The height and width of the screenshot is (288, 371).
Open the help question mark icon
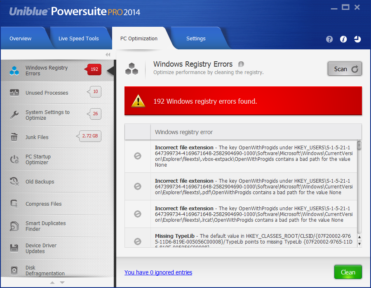329,39
